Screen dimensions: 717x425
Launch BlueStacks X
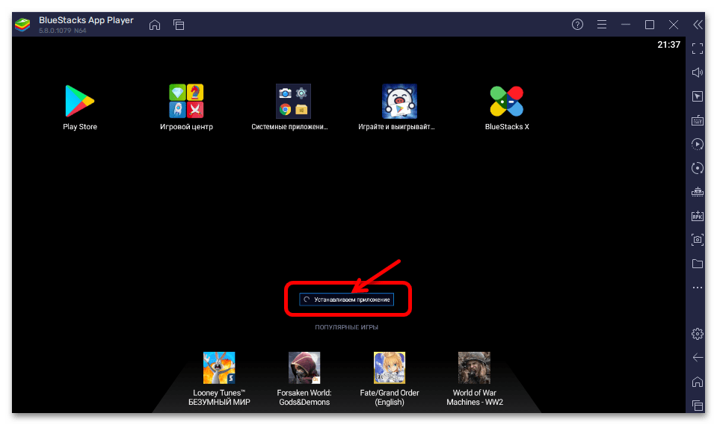(507, 101)
